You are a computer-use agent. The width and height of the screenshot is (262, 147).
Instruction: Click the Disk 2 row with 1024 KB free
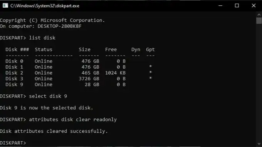pyautogui.click(x=79, y=73)
